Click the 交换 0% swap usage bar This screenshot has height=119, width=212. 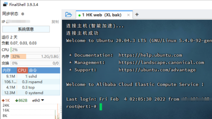[x=35, y=63]
